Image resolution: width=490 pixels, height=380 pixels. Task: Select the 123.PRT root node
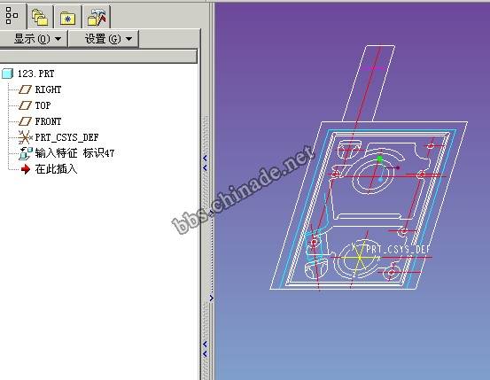coord(36,74)
